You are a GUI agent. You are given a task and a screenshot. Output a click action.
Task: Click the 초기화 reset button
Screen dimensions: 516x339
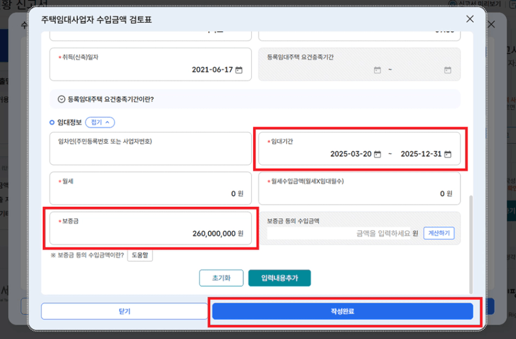(221, 278)
